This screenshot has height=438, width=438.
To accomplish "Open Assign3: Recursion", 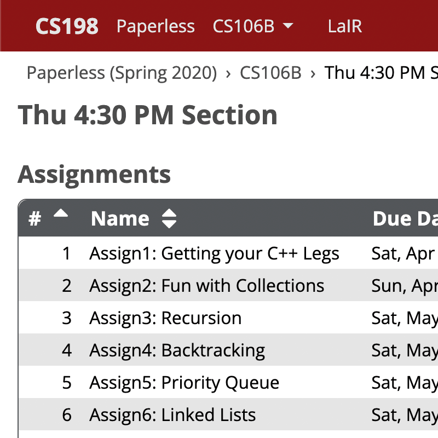I will (x=165, y=318).
